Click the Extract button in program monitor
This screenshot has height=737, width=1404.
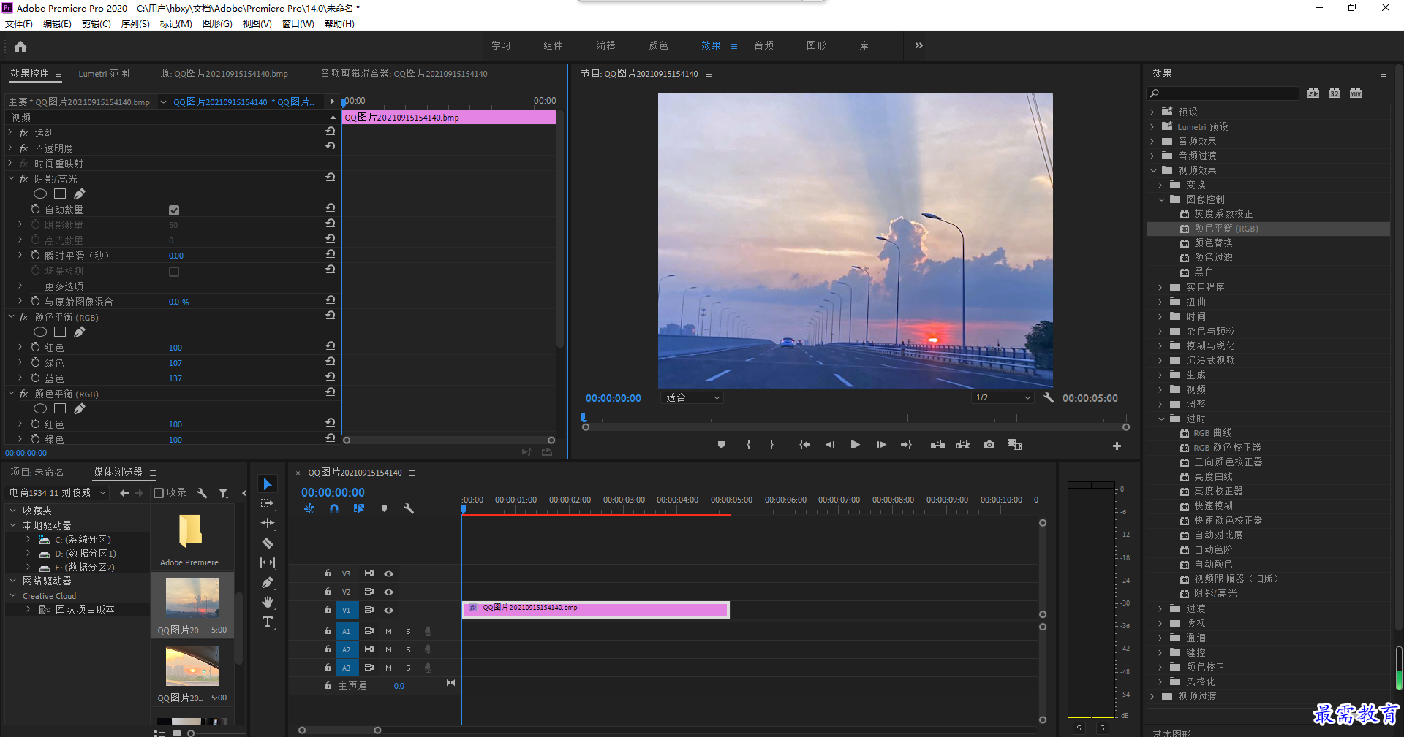[963, 445]
